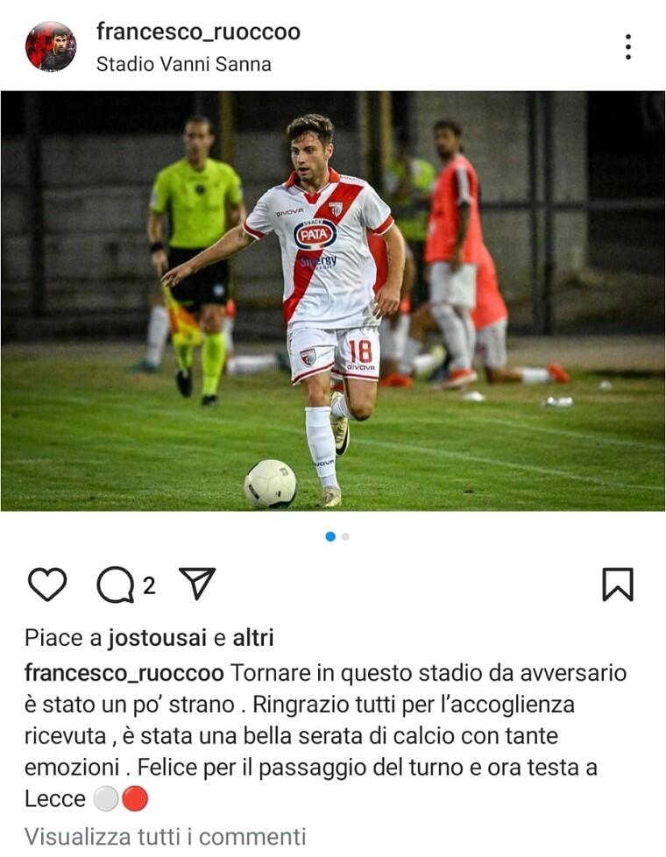Click the comment count number 2
This screenshot has width=666, height=857.
coord(149,586)
